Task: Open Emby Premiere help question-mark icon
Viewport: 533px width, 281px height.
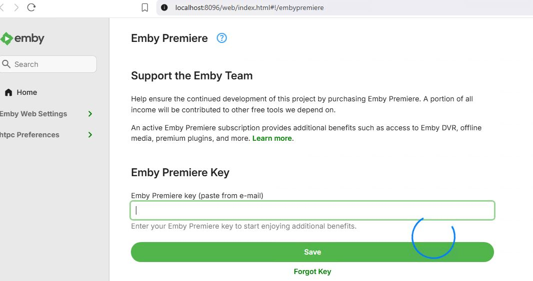Action: [222, 38]
